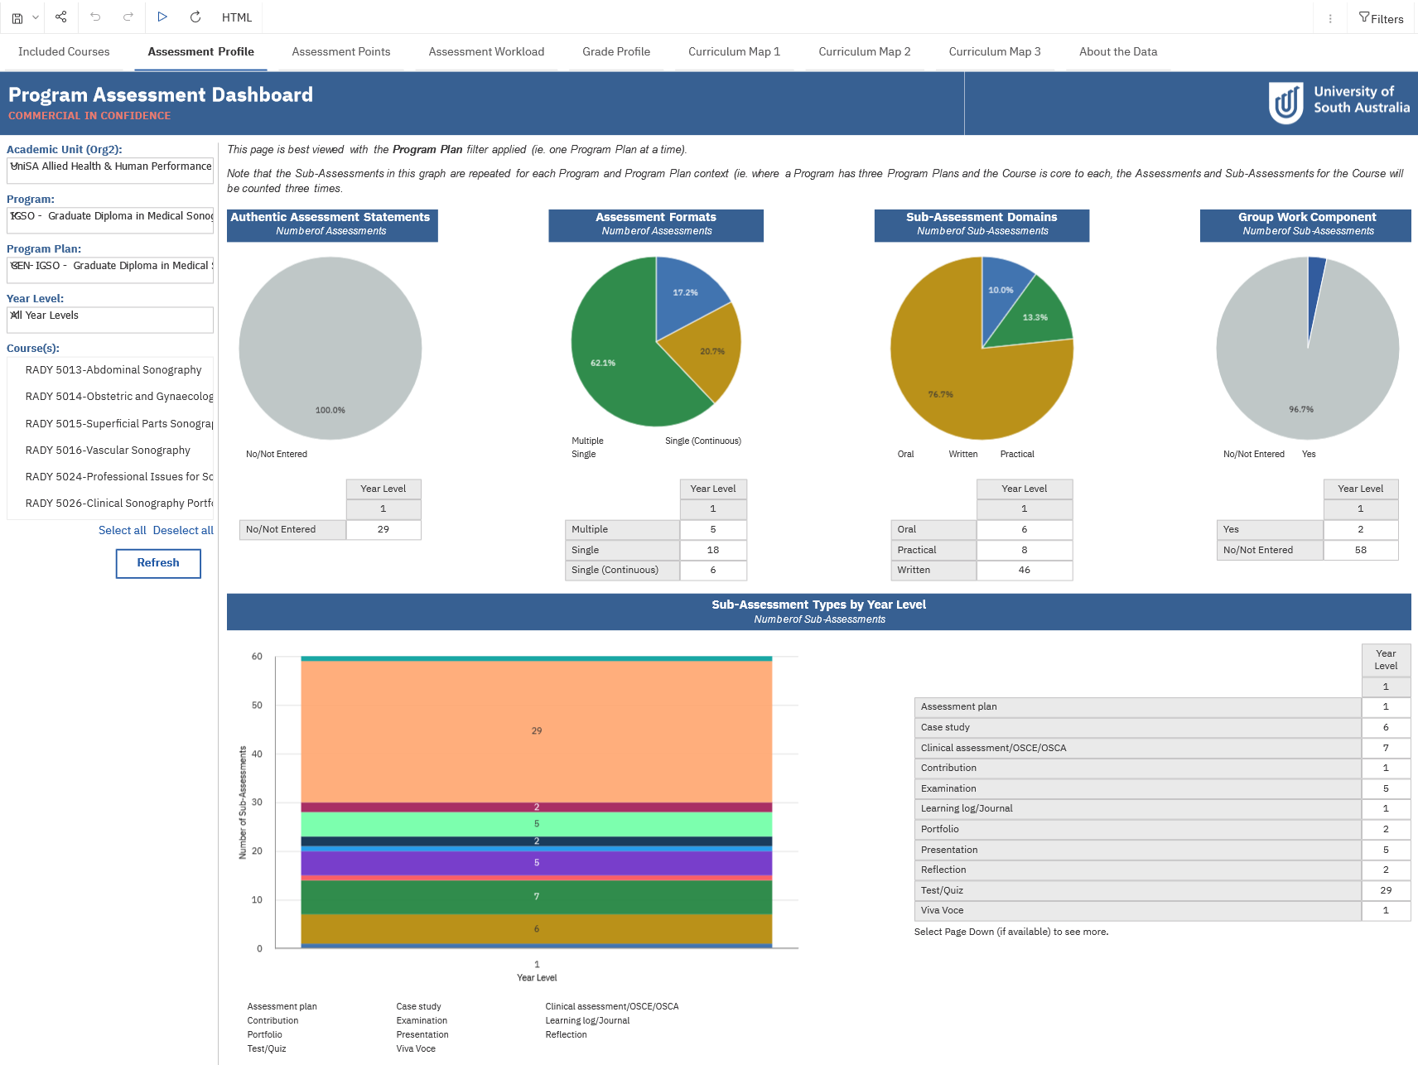Click the Undo arrow icon

pyautogui.click(x=95, y=17)
